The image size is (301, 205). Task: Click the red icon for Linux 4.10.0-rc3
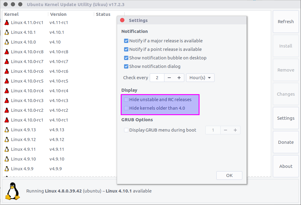(x=7, y=101)
